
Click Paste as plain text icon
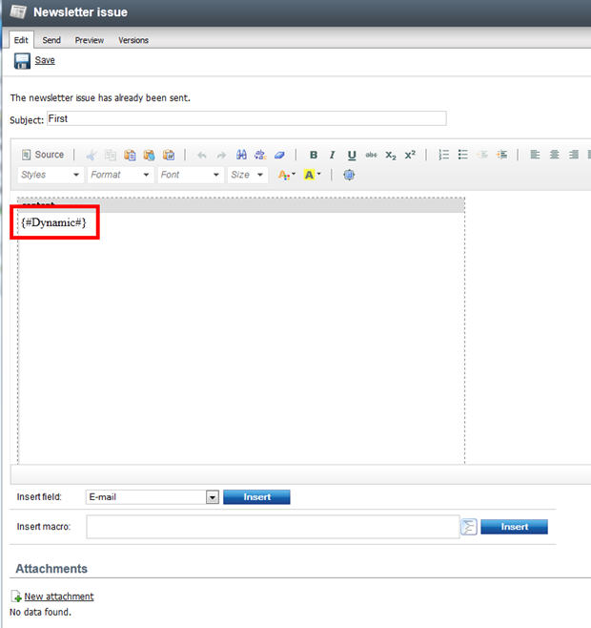pyautogui.click(x=149, y=155)
